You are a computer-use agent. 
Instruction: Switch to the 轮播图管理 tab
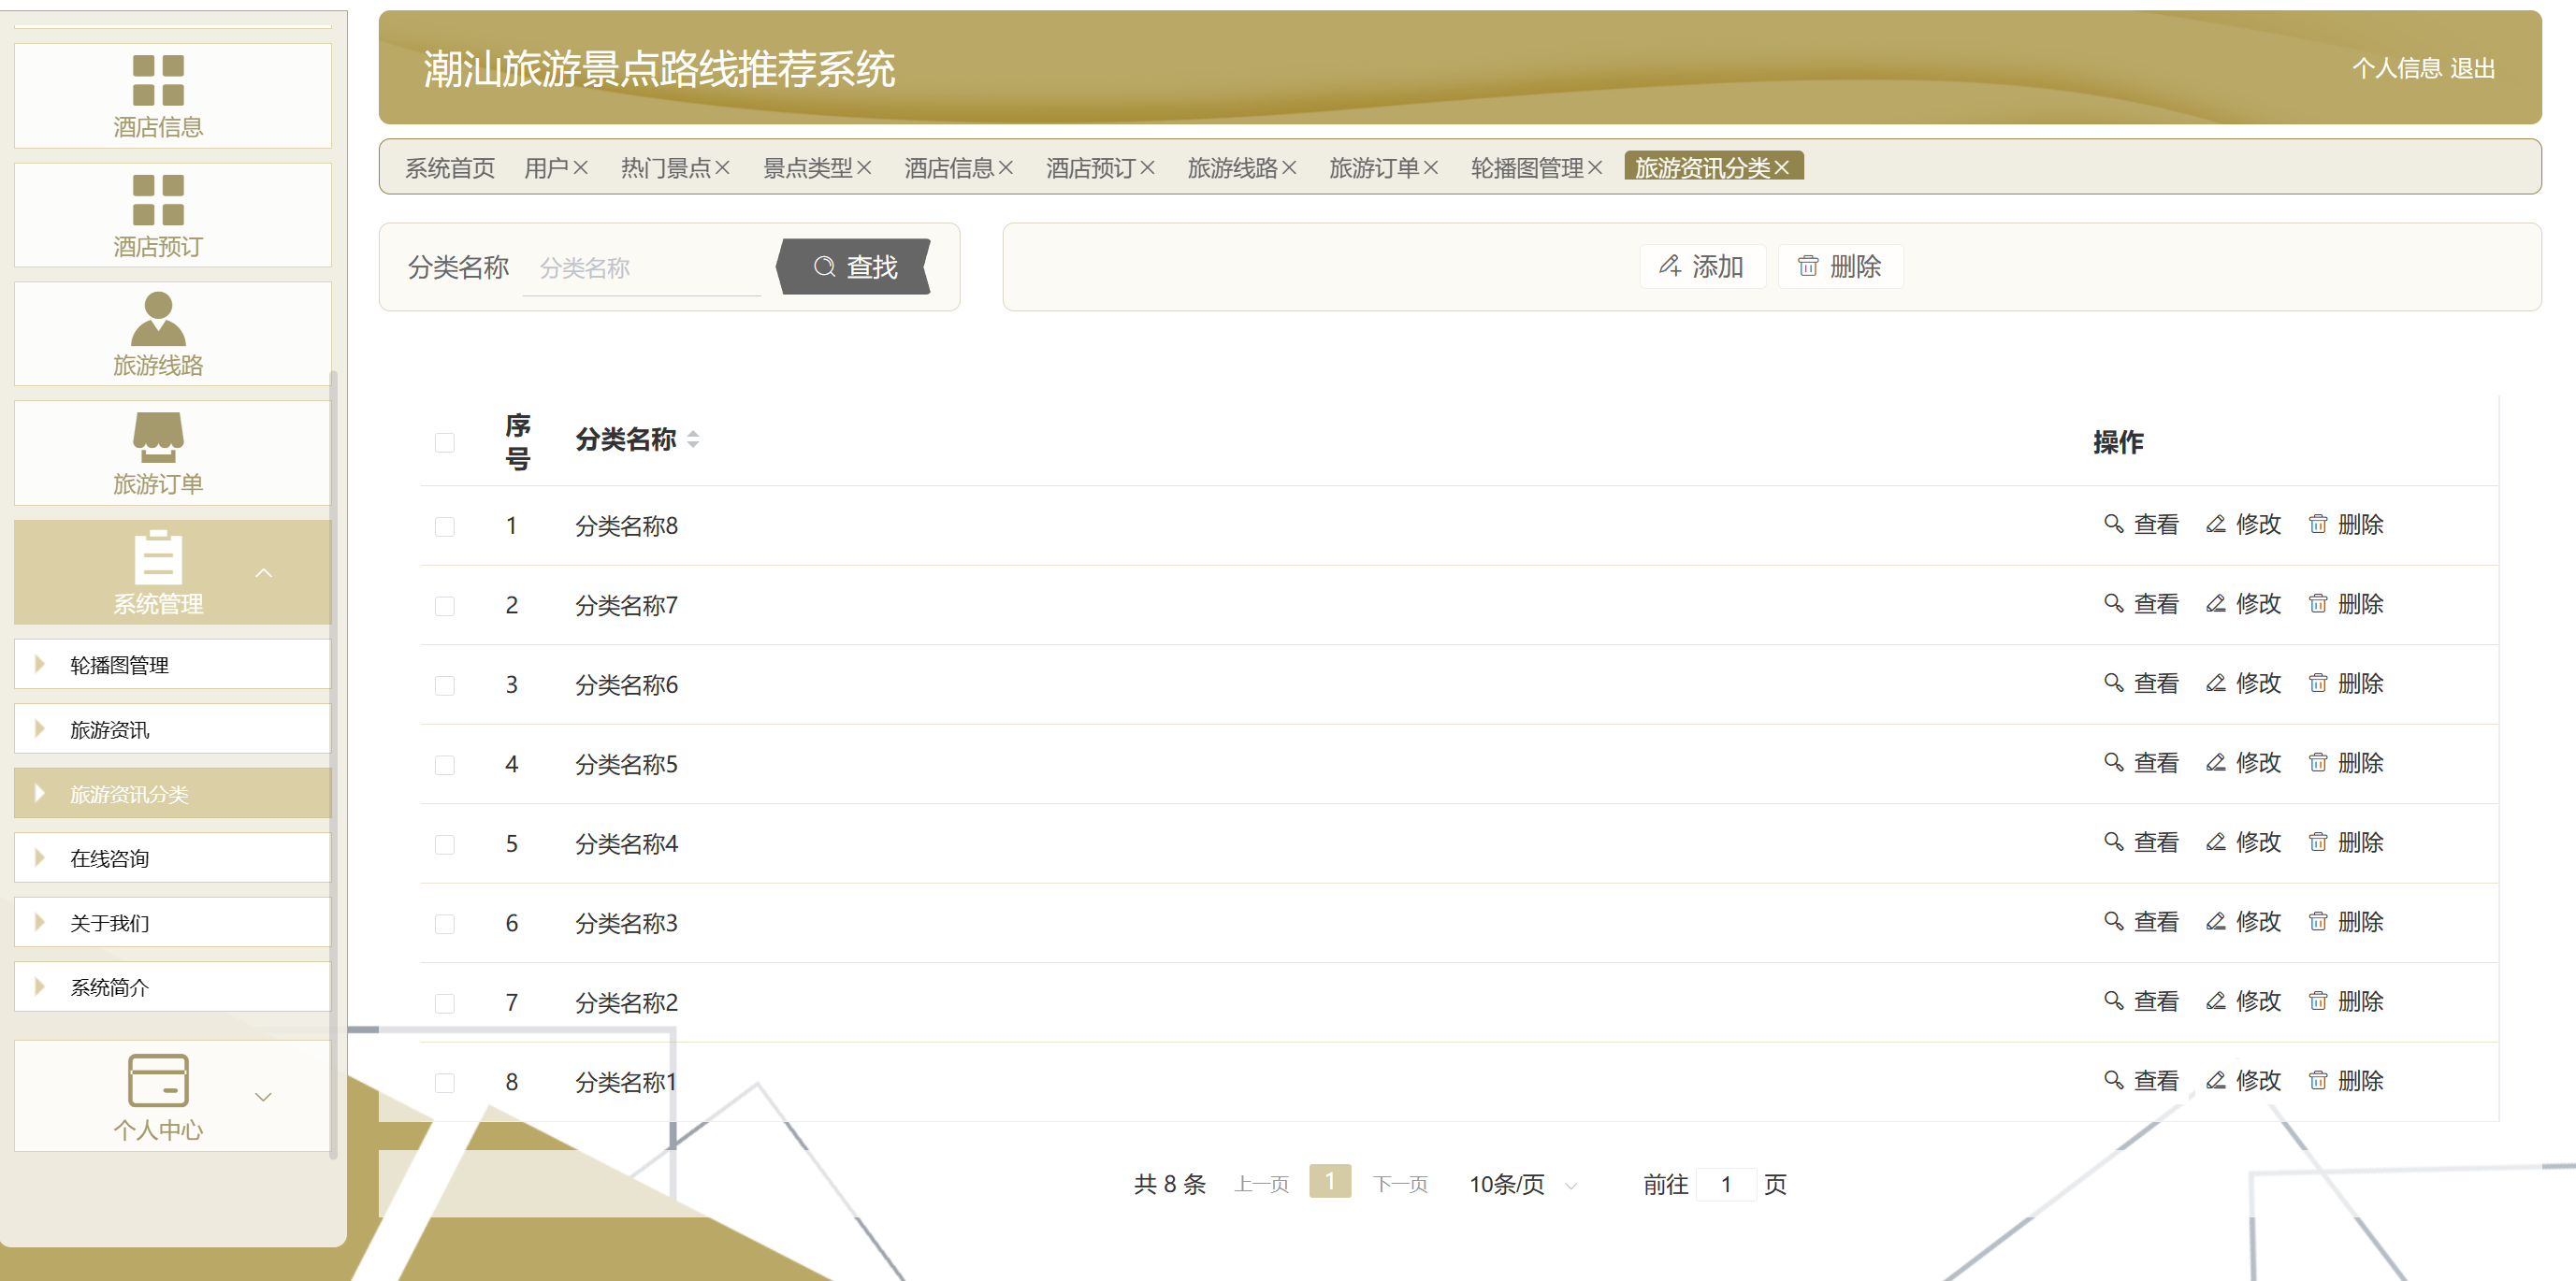1526,168
